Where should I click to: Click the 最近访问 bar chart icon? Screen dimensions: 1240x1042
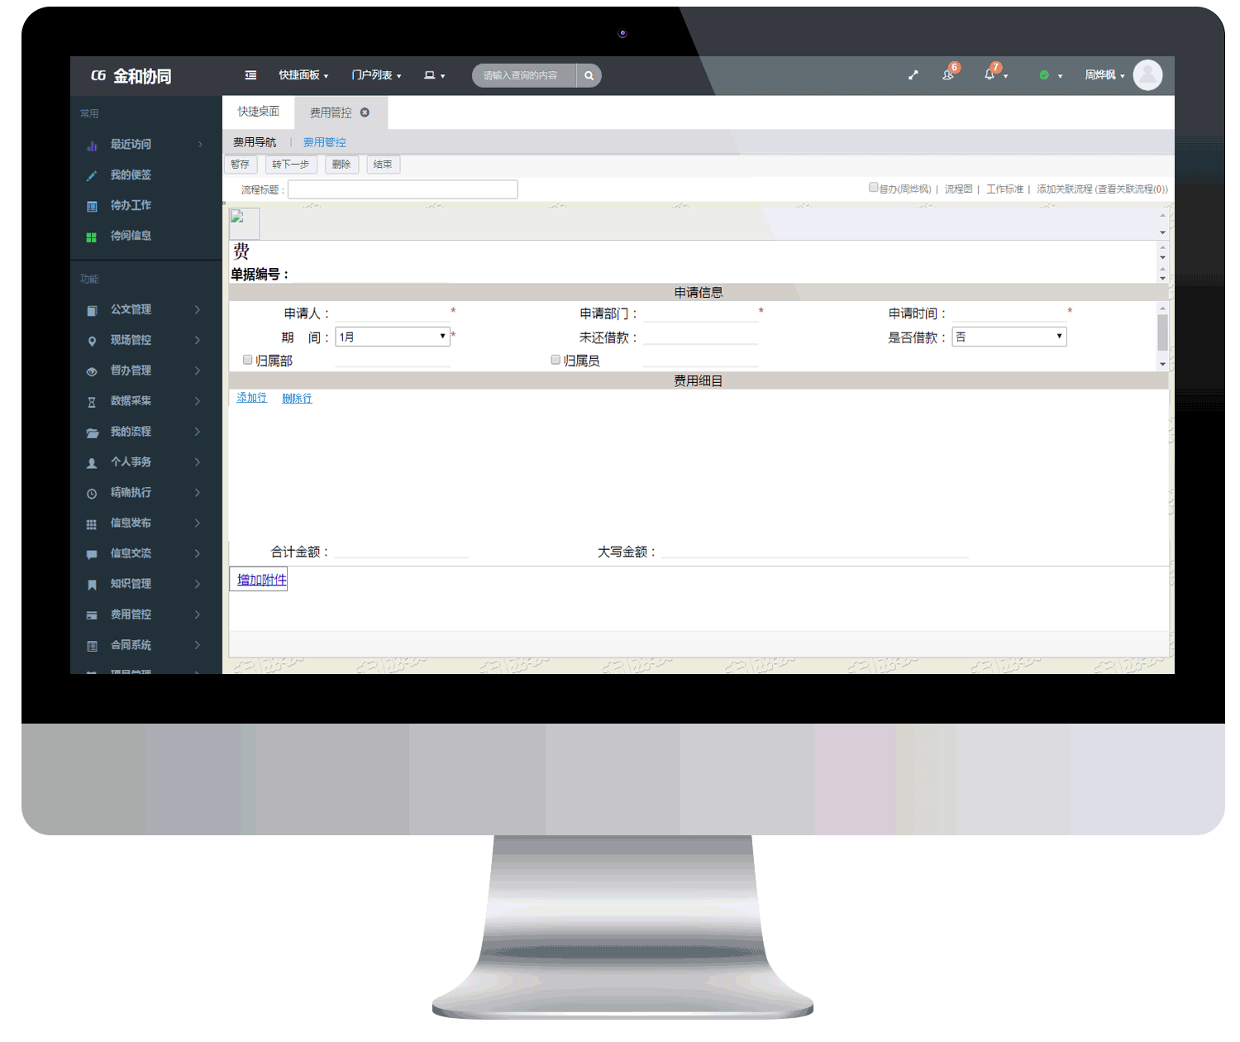pos(92,145)
